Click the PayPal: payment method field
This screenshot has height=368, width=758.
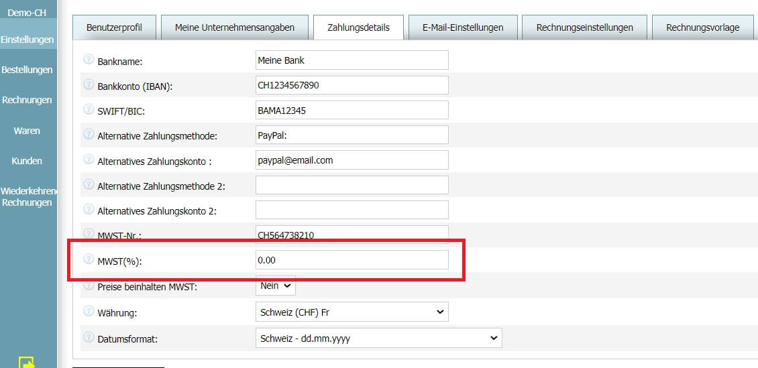pos(352,135)
